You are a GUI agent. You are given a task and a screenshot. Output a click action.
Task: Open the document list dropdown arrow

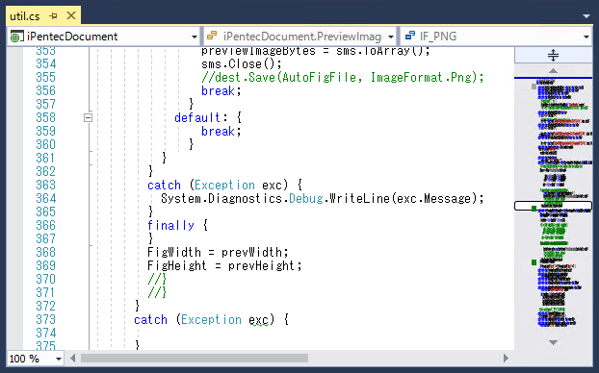(586, 16)
